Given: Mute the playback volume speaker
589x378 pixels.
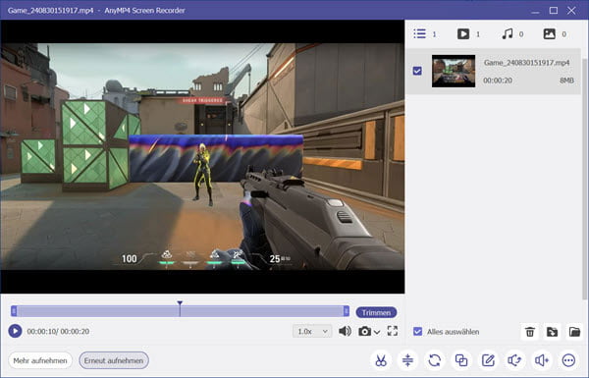Looking at the screenshot, I should tap(345, 331).
